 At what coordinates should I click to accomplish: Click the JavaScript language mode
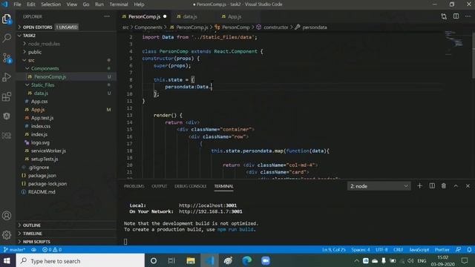419,250
